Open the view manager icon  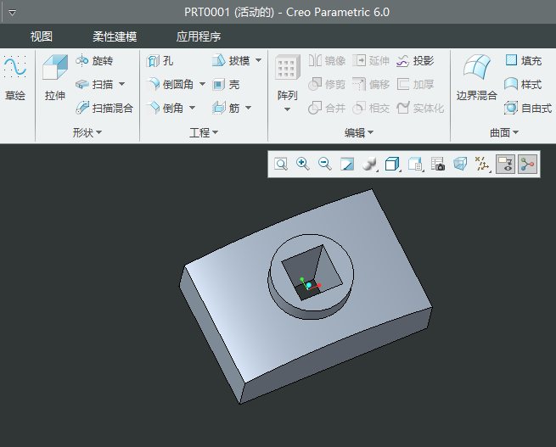[x=415, y=165]
